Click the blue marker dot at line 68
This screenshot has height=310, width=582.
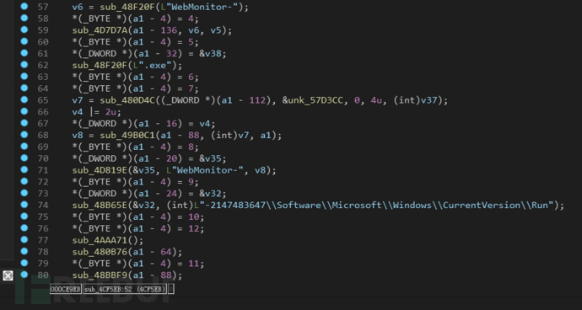24,135
